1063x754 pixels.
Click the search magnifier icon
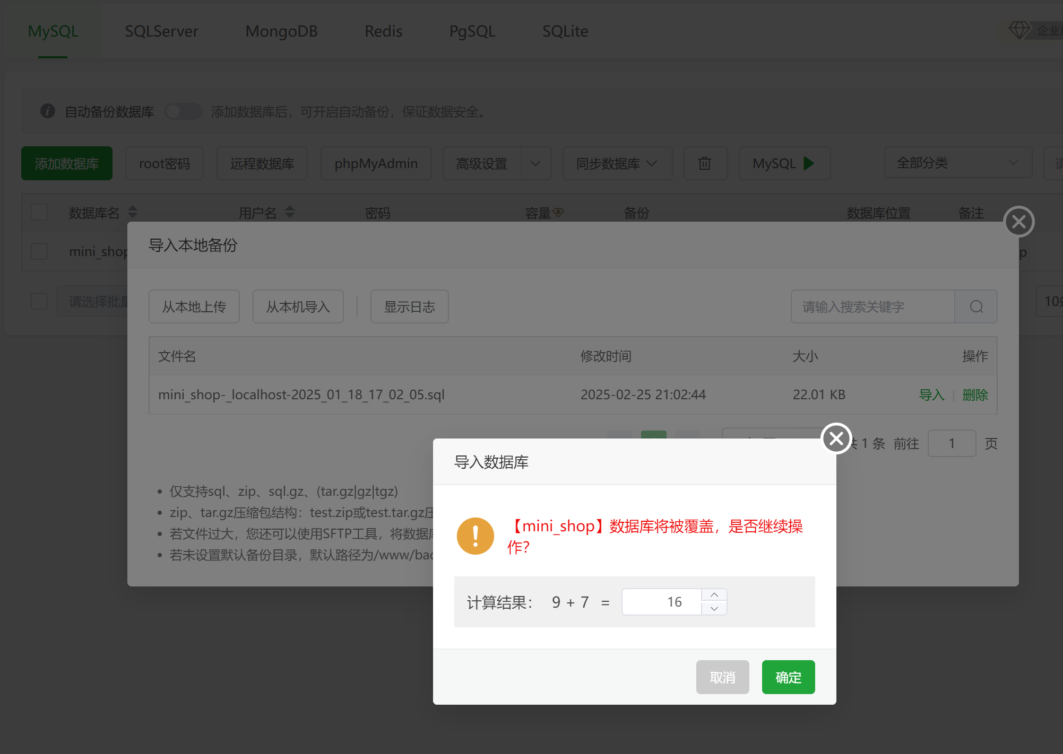tap(976, 306)
